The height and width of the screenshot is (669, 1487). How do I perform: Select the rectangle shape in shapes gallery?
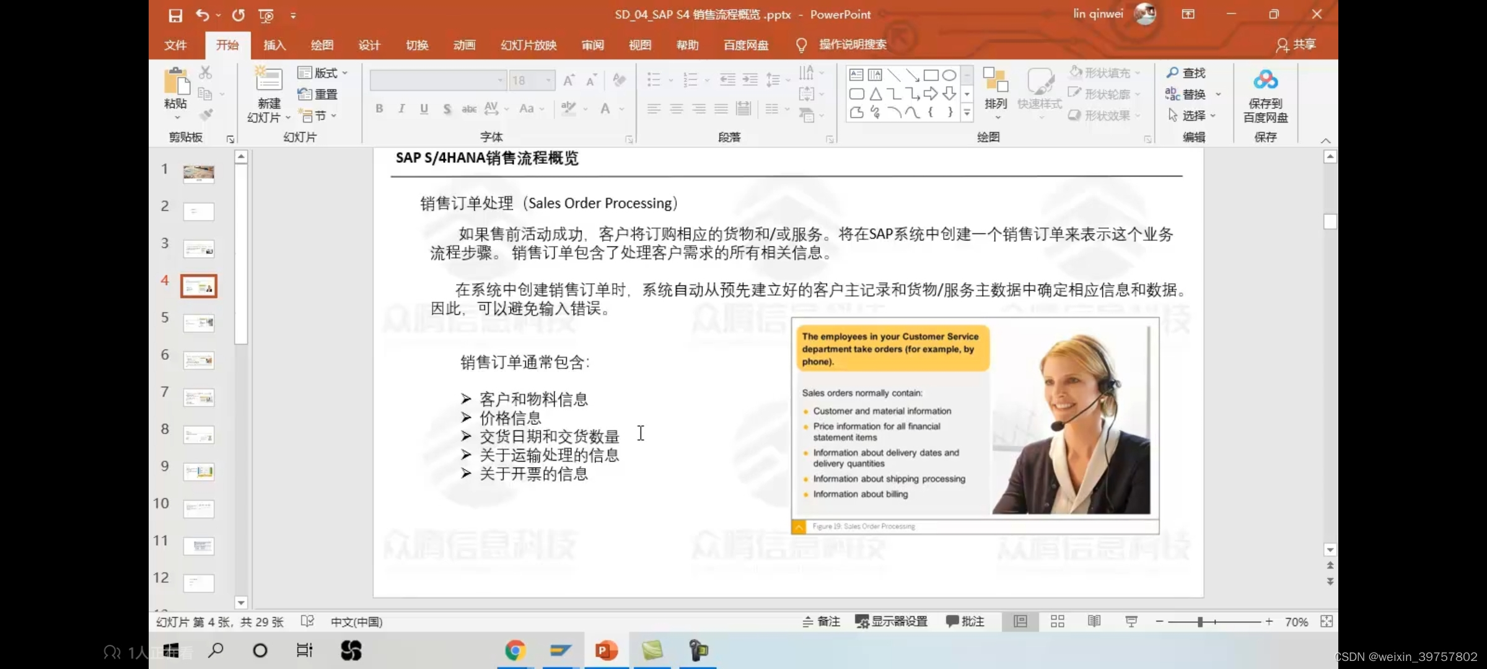pyautogui.click(x=931, y=76)
